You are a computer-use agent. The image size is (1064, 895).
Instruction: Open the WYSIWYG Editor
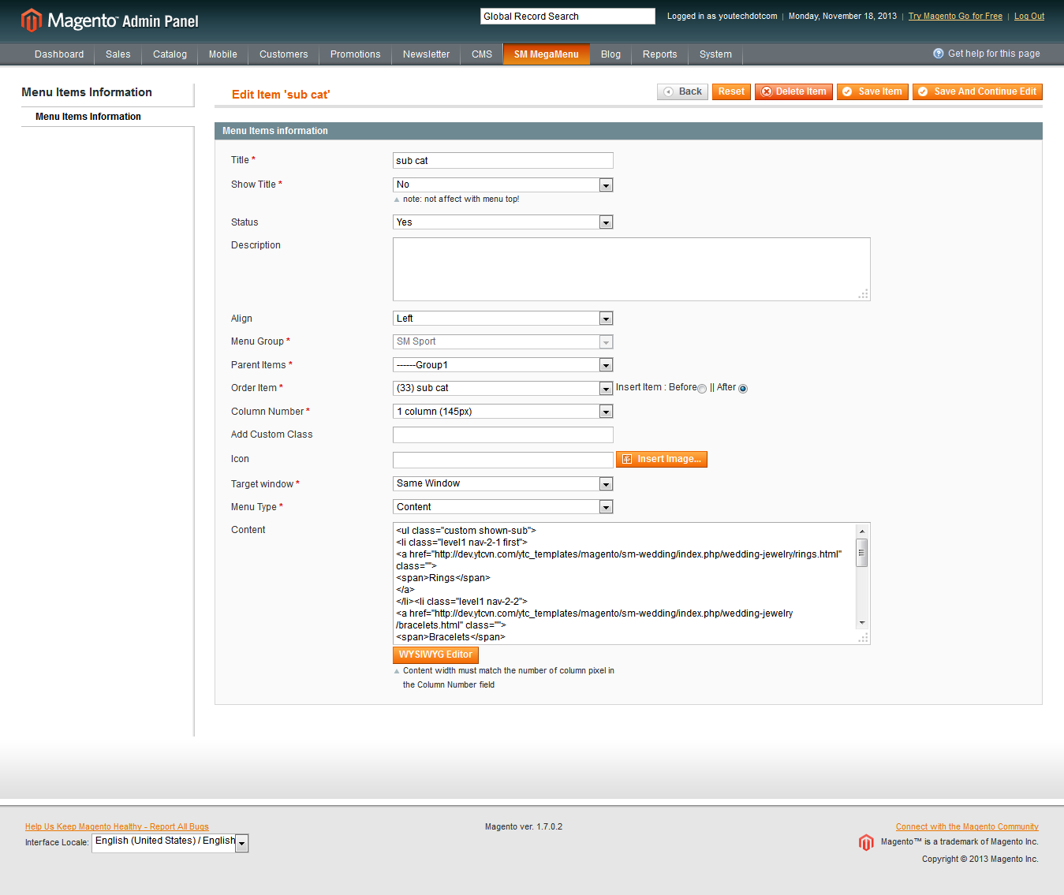coord(435,654)
